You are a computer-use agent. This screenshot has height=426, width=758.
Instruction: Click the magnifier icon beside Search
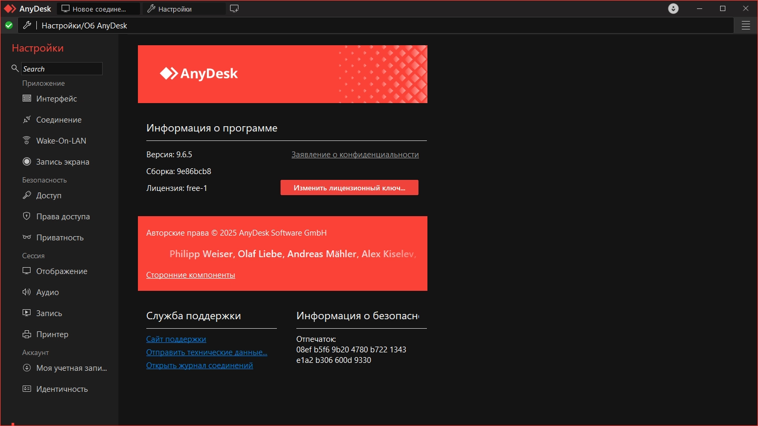[x=15, y=69]
